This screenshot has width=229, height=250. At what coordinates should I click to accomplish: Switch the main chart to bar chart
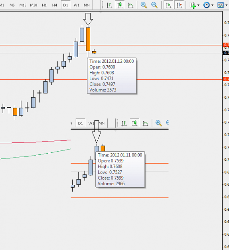(x=109, y=5)
